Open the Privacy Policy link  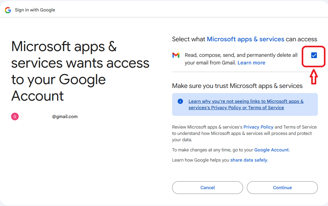pyautogui.click(x=258, y=127)
